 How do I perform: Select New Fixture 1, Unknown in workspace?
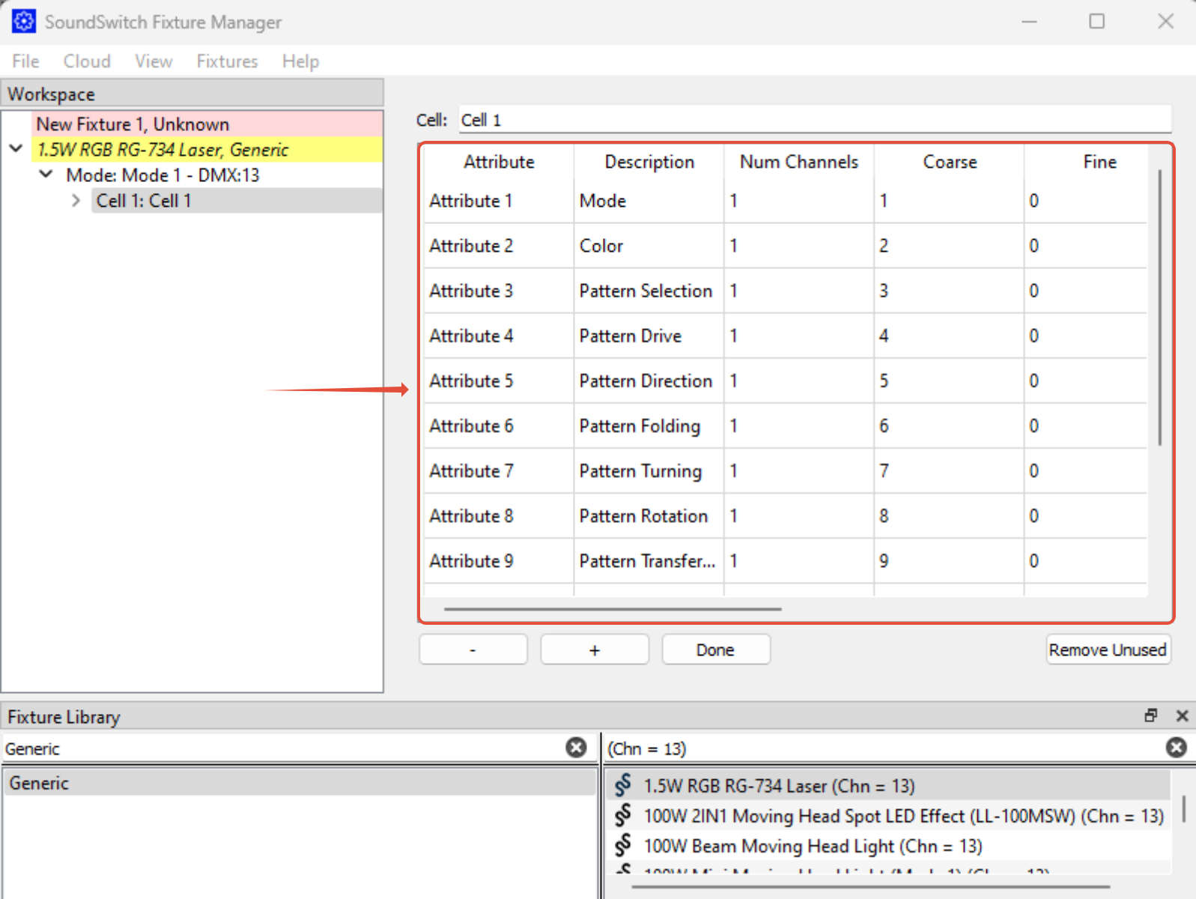(x=207, y=124)
